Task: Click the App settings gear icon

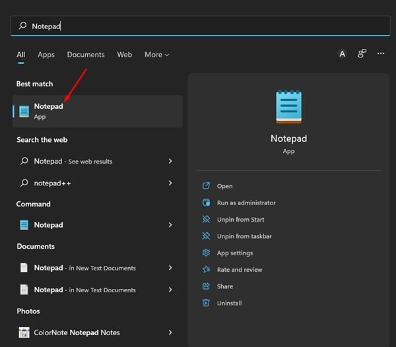Action: 206,253
